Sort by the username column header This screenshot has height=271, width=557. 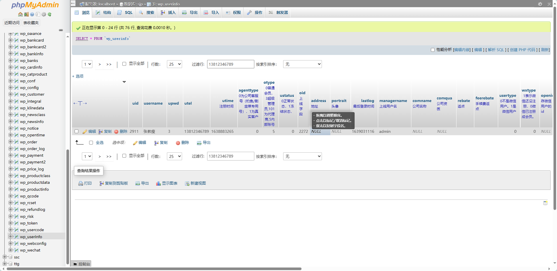tap(153, 103)
